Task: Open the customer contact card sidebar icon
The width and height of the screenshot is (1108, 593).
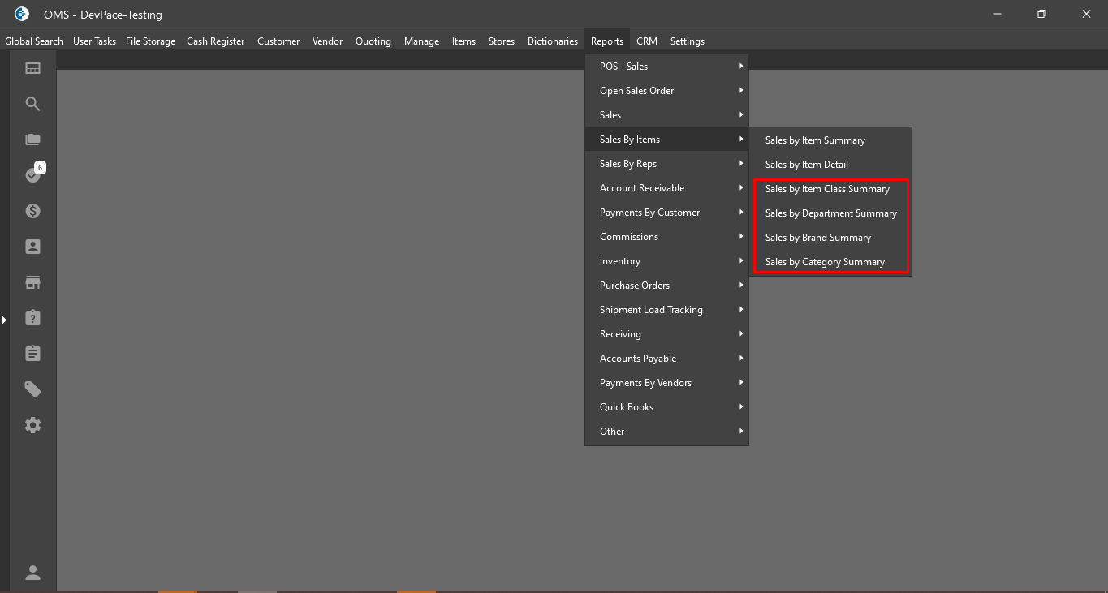Action: coord(32,247)
